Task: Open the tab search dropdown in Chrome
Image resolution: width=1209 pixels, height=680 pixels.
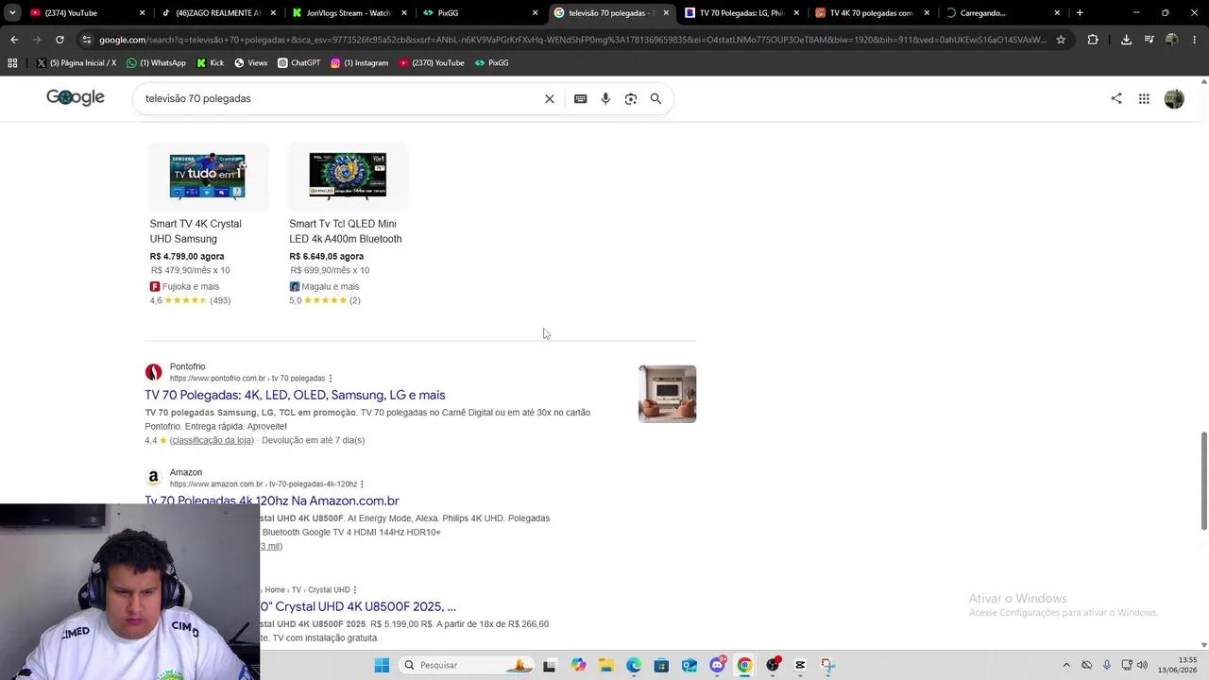Action: [12, 12]
